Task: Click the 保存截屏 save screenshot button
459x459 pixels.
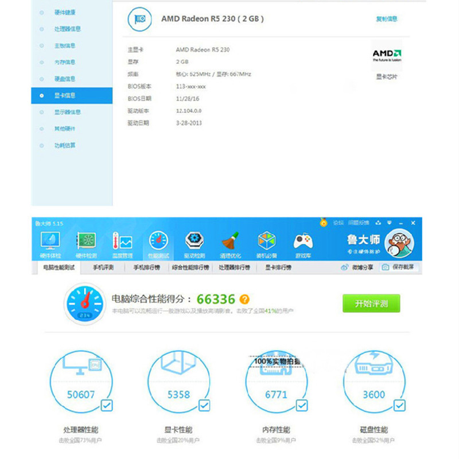Action: click(x=399, y=267)
